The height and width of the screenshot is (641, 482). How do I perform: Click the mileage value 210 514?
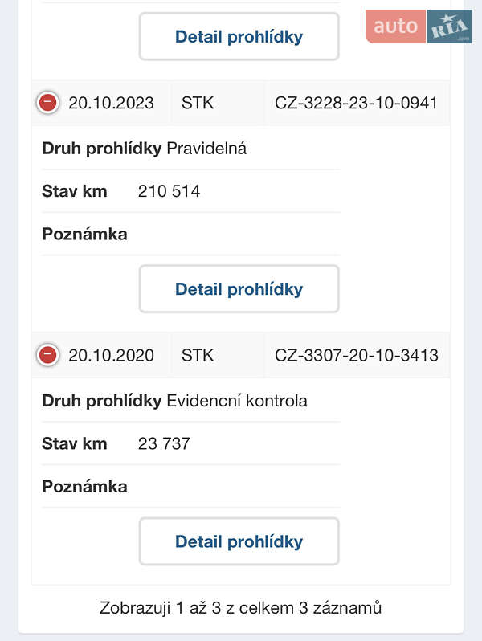pos(169,191)
